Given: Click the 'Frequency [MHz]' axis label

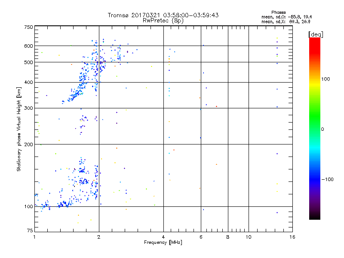Looking at the screenshot, I should pos(163,243).
